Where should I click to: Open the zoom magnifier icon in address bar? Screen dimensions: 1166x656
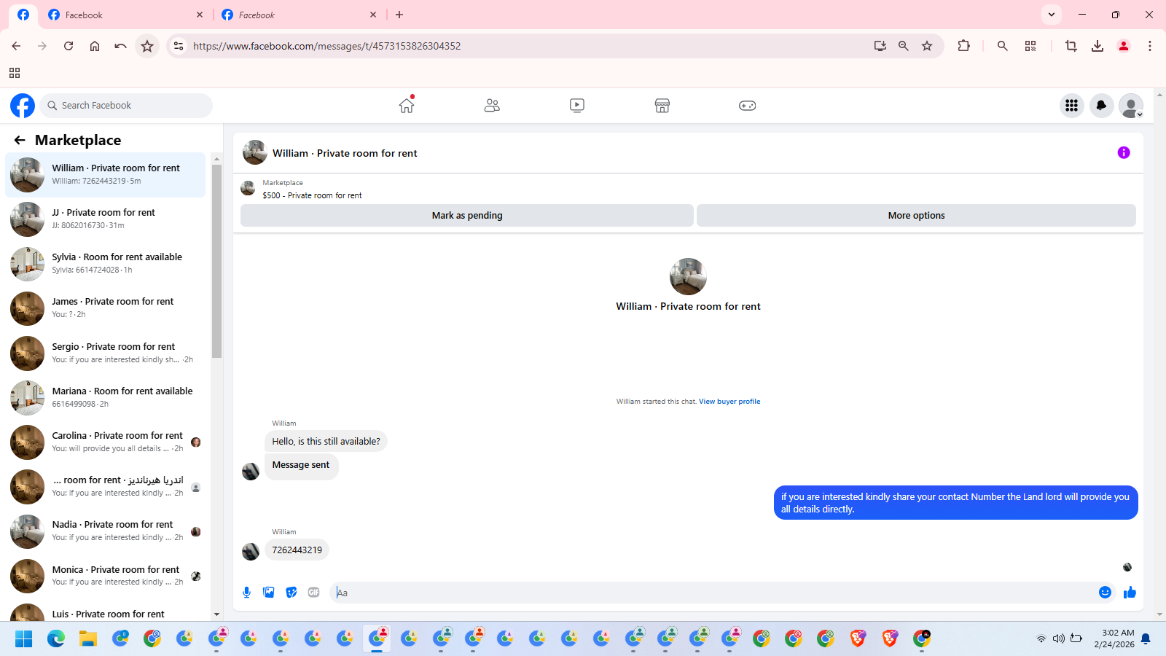click(x=904, y=46)
